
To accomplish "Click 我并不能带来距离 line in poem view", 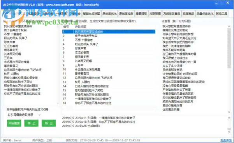I will click(174, 50).
